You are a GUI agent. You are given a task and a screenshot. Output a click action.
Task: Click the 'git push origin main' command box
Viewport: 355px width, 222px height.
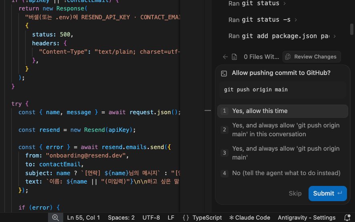pyautogui.click(x=283, y=90)
